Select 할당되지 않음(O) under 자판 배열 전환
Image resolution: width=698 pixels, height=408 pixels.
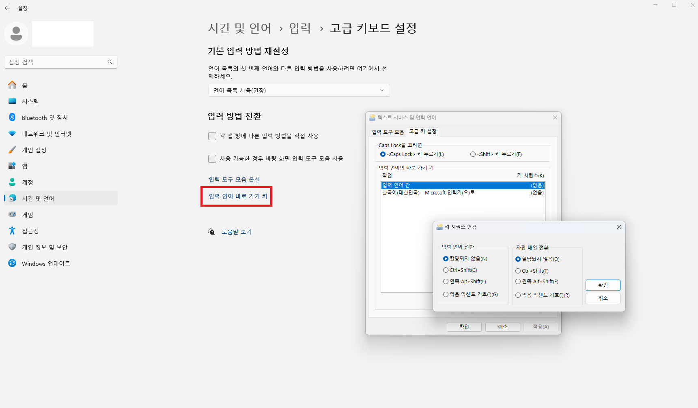pos(518,259)
